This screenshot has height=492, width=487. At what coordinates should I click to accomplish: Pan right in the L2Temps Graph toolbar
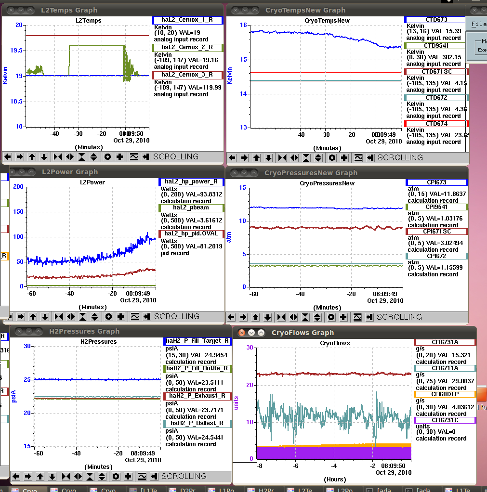20,157
